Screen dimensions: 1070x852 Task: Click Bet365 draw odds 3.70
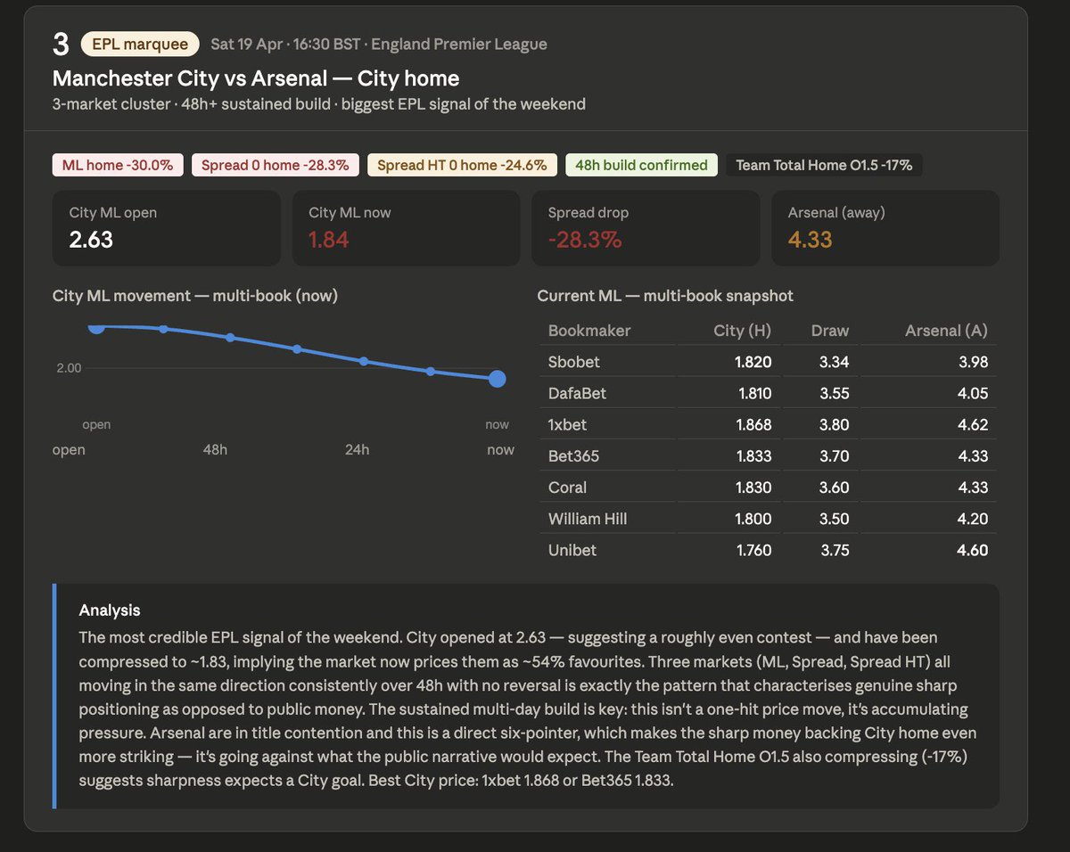pyautogui.click(x=835, y=456)
